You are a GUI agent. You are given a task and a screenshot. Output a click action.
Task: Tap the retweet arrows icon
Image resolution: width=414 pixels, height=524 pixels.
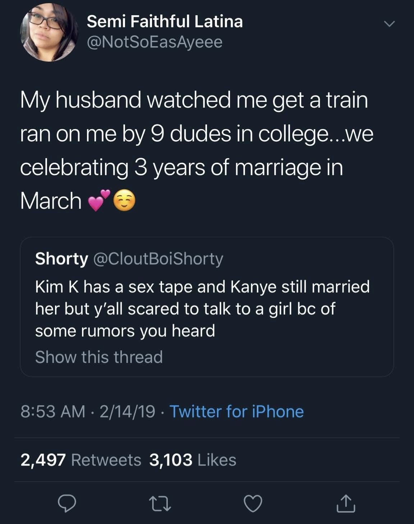point(160,503)
